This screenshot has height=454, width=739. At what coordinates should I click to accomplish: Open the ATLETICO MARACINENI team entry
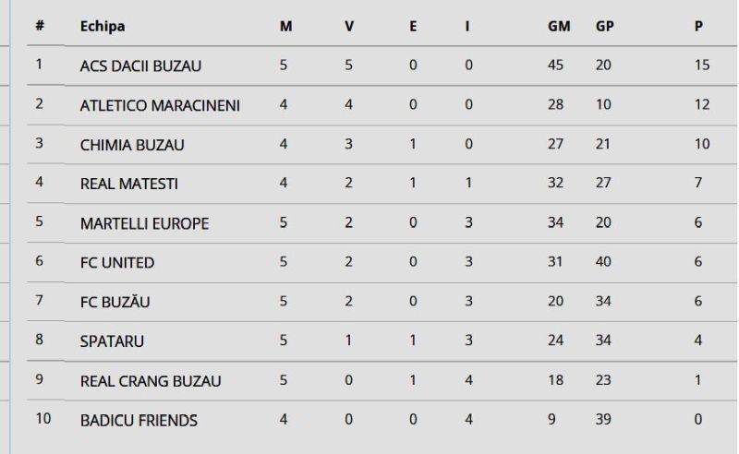click(x=160, y=105)
